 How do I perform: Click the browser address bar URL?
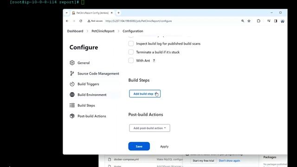[138, 21]
